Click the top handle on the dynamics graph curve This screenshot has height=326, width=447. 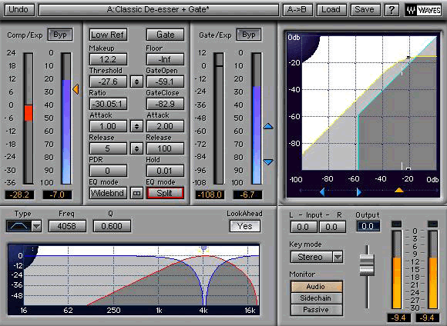point(408,58)
